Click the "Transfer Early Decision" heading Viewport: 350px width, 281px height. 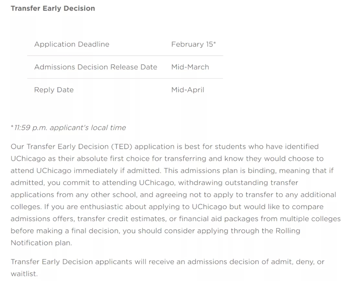click(x=53, y=8)
